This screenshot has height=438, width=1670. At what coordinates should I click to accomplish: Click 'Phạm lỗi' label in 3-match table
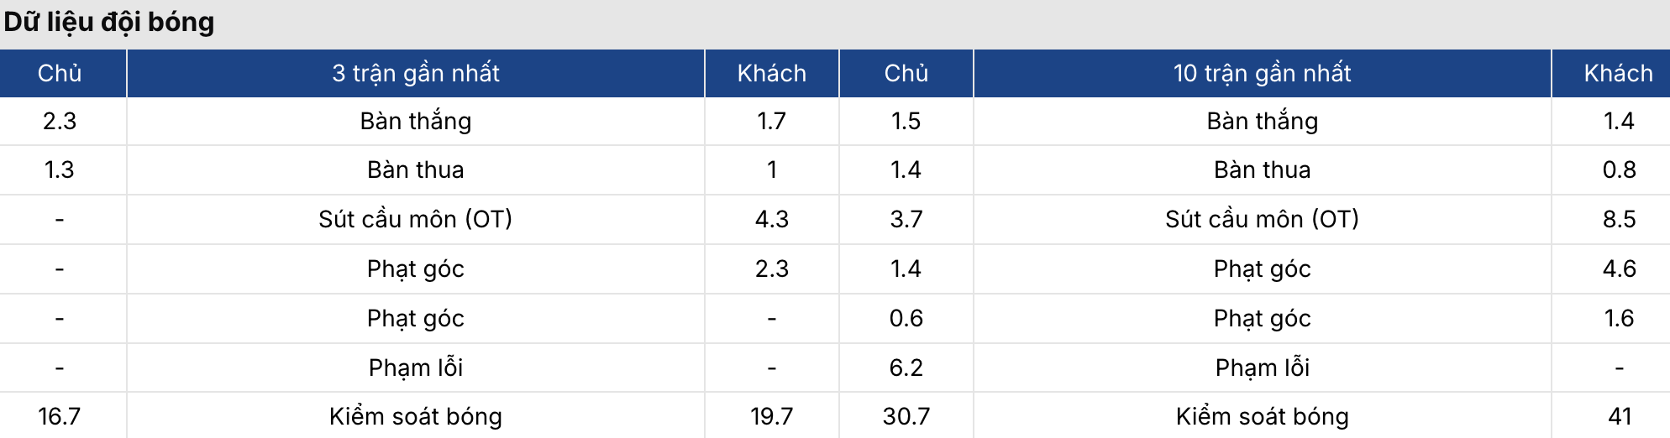415,368
